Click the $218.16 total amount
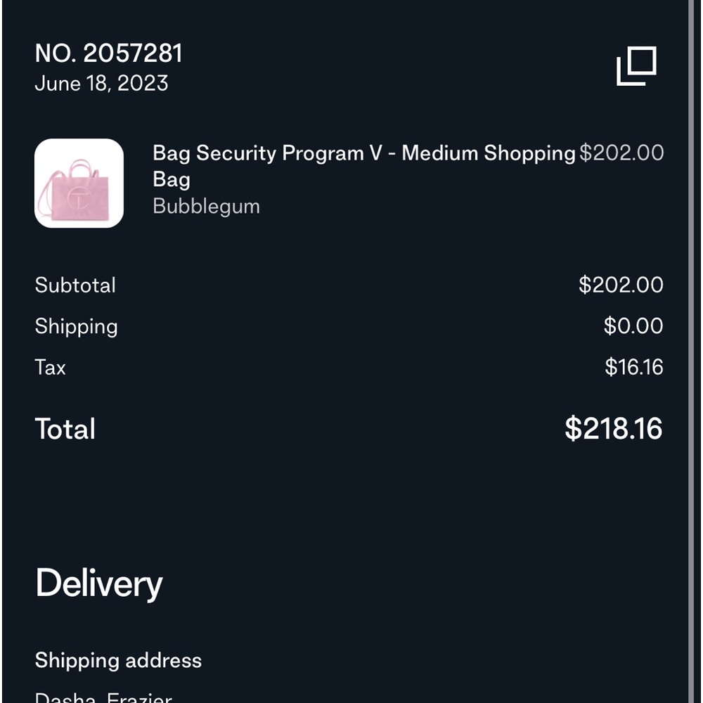The image size is (703, 703). [x=613, y=429]
